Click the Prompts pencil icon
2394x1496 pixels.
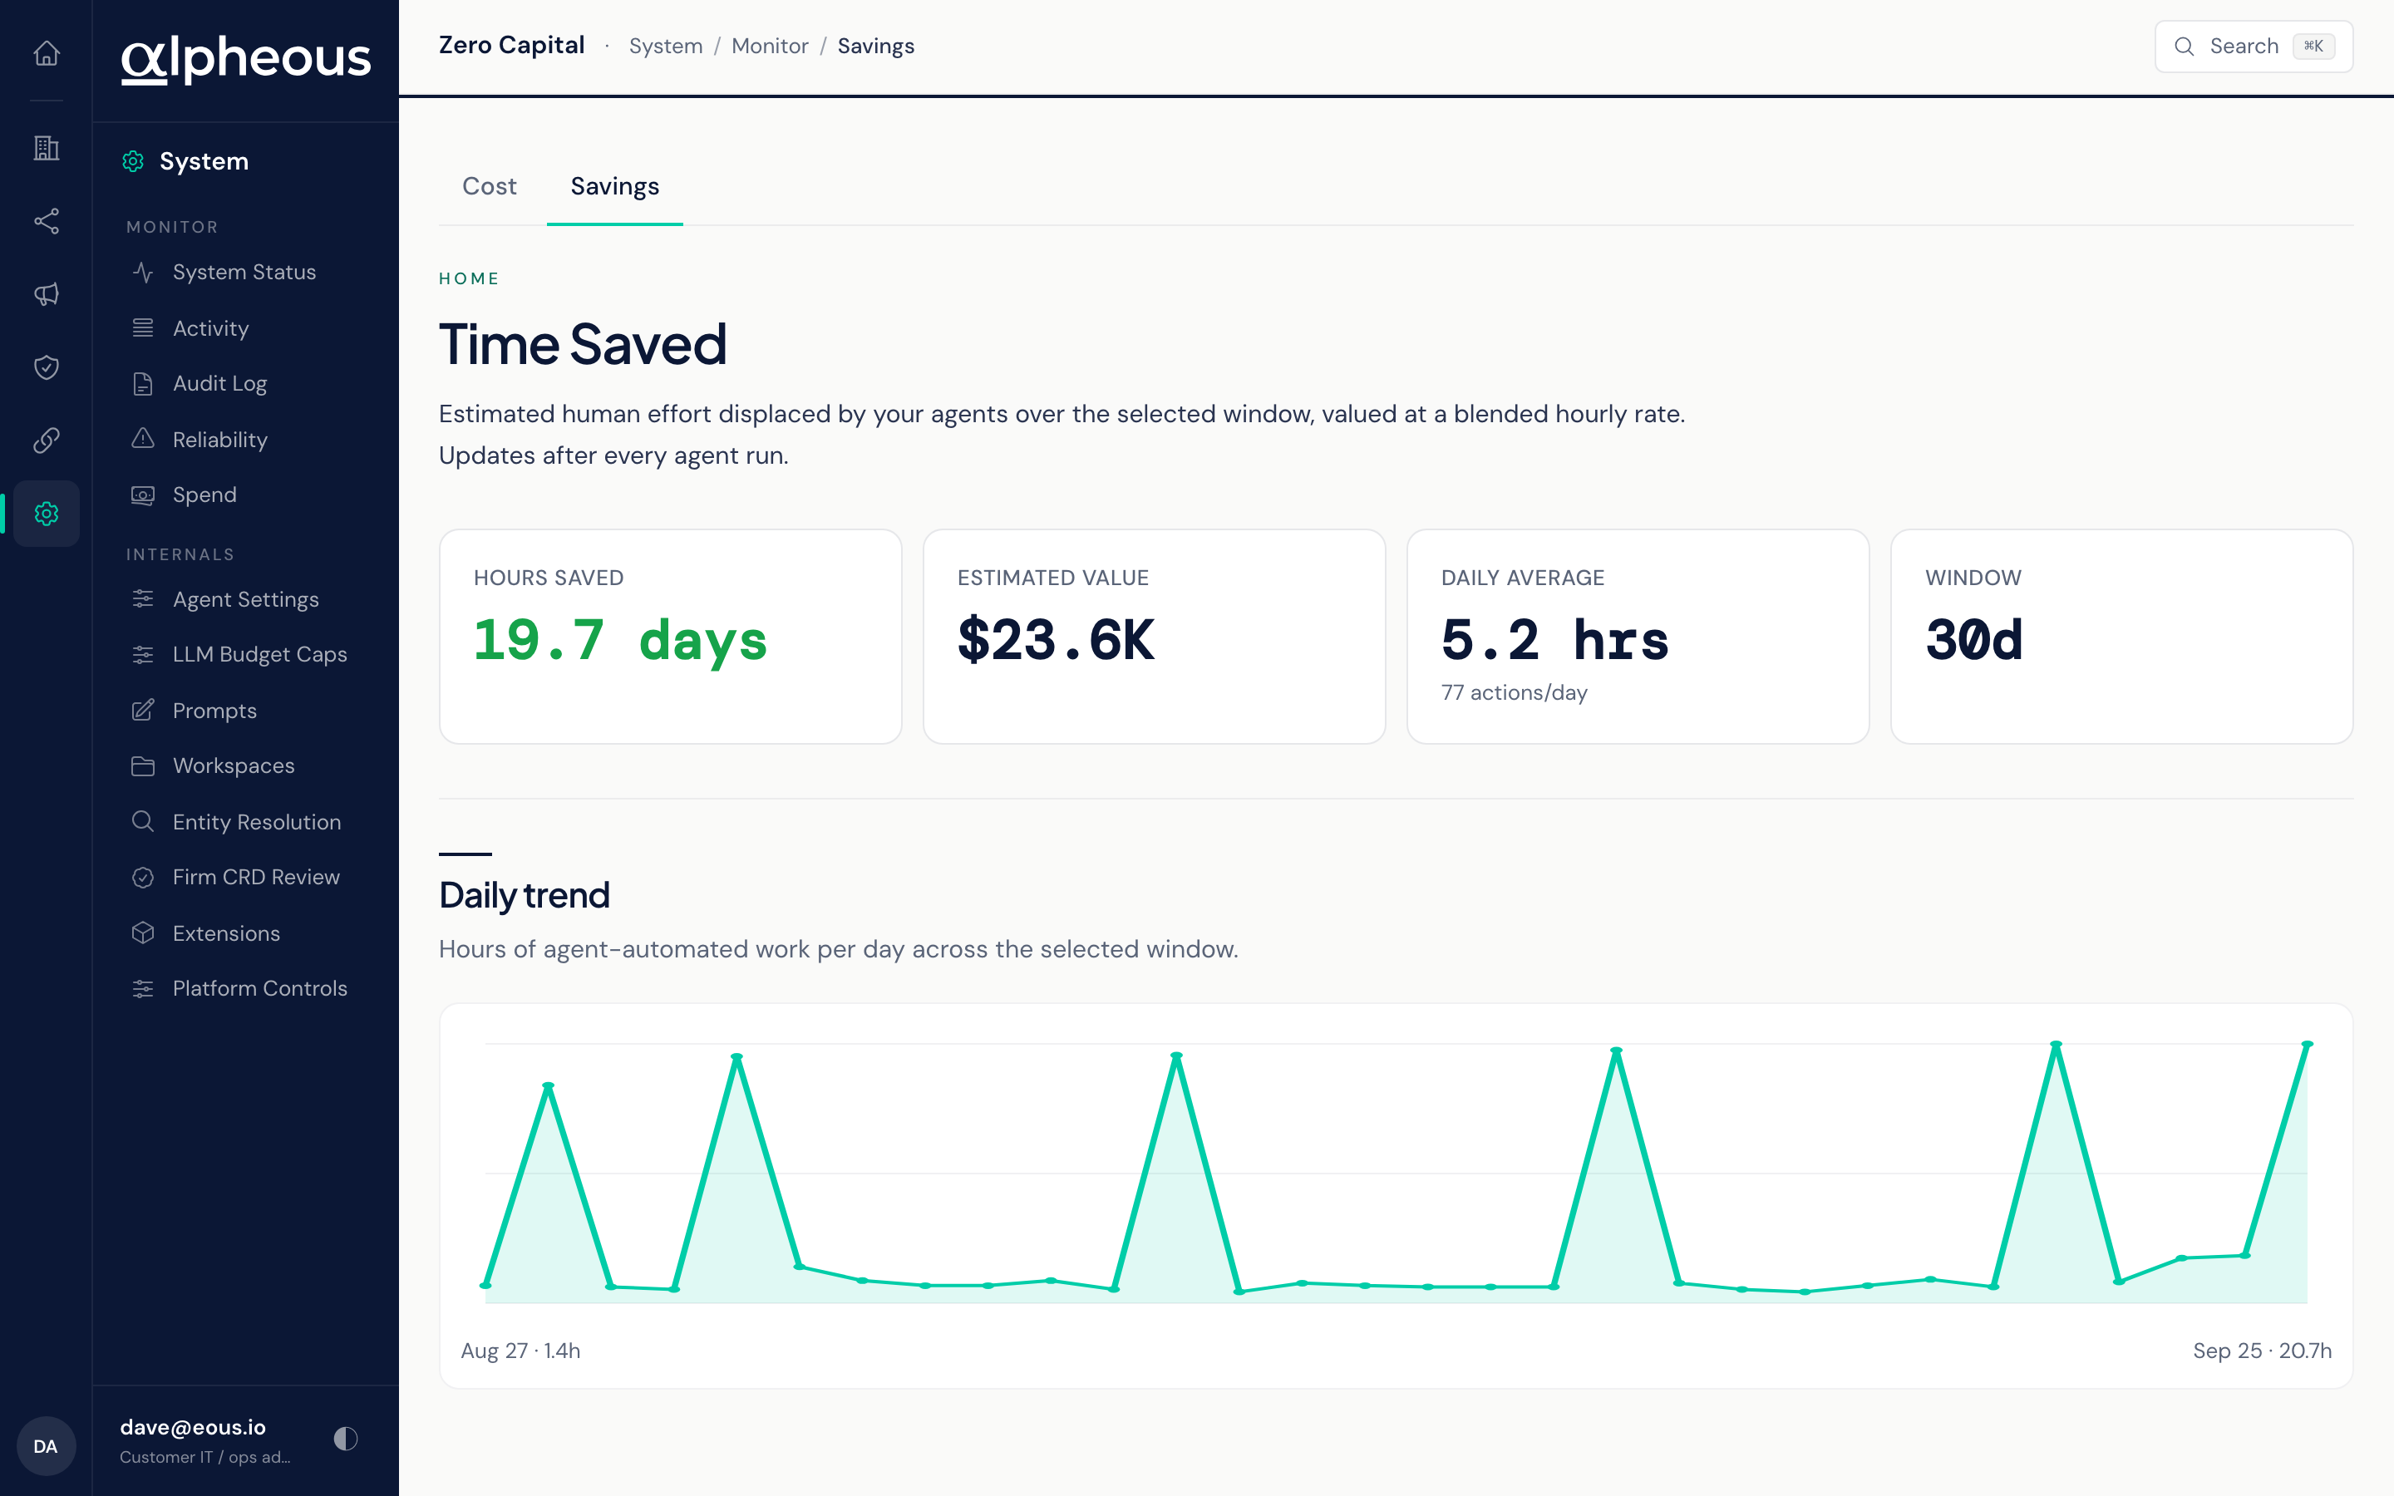[144, 711]
